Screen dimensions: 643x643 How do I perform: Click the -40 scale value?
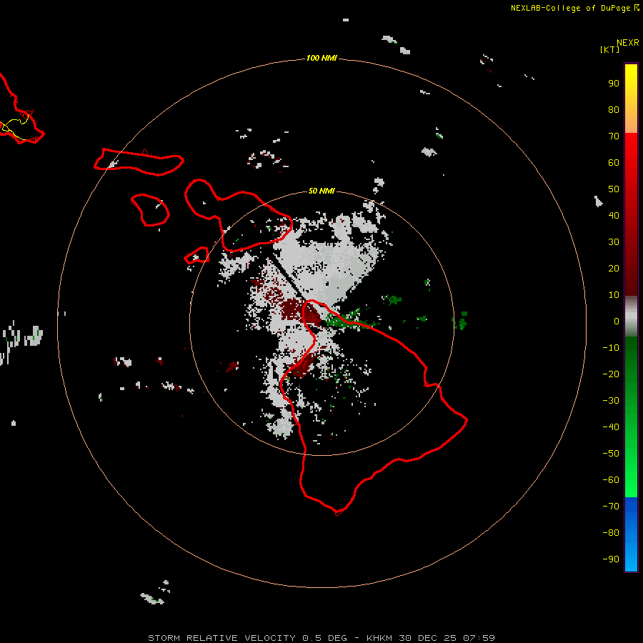tap(611, 427)
